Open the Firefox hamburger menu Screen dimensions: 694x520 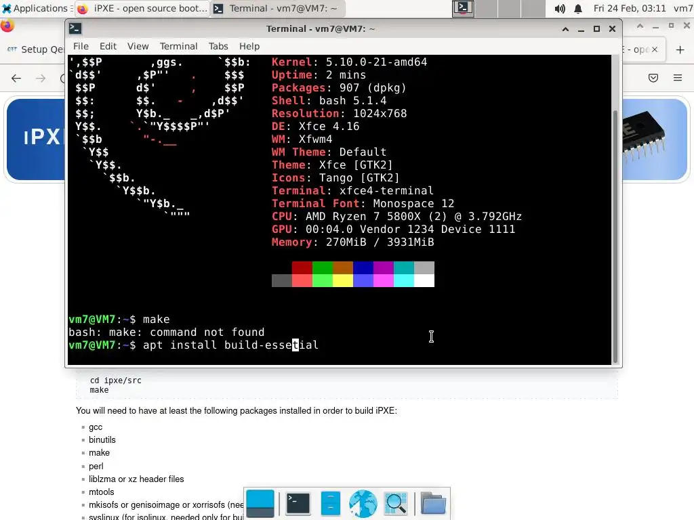pos(678,79)
